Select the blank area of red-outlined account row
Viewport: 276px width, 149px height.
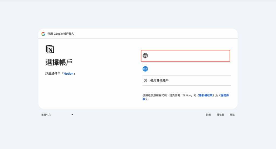(x=189, y=56)
